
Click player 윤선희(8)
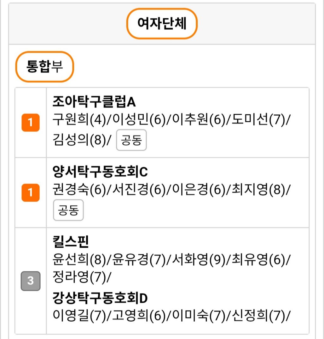click(78, 260)
